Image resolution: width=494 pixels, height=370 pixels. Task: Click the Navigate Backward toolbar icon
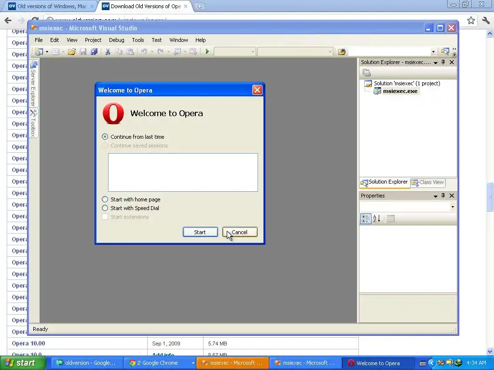click(177, 51)
